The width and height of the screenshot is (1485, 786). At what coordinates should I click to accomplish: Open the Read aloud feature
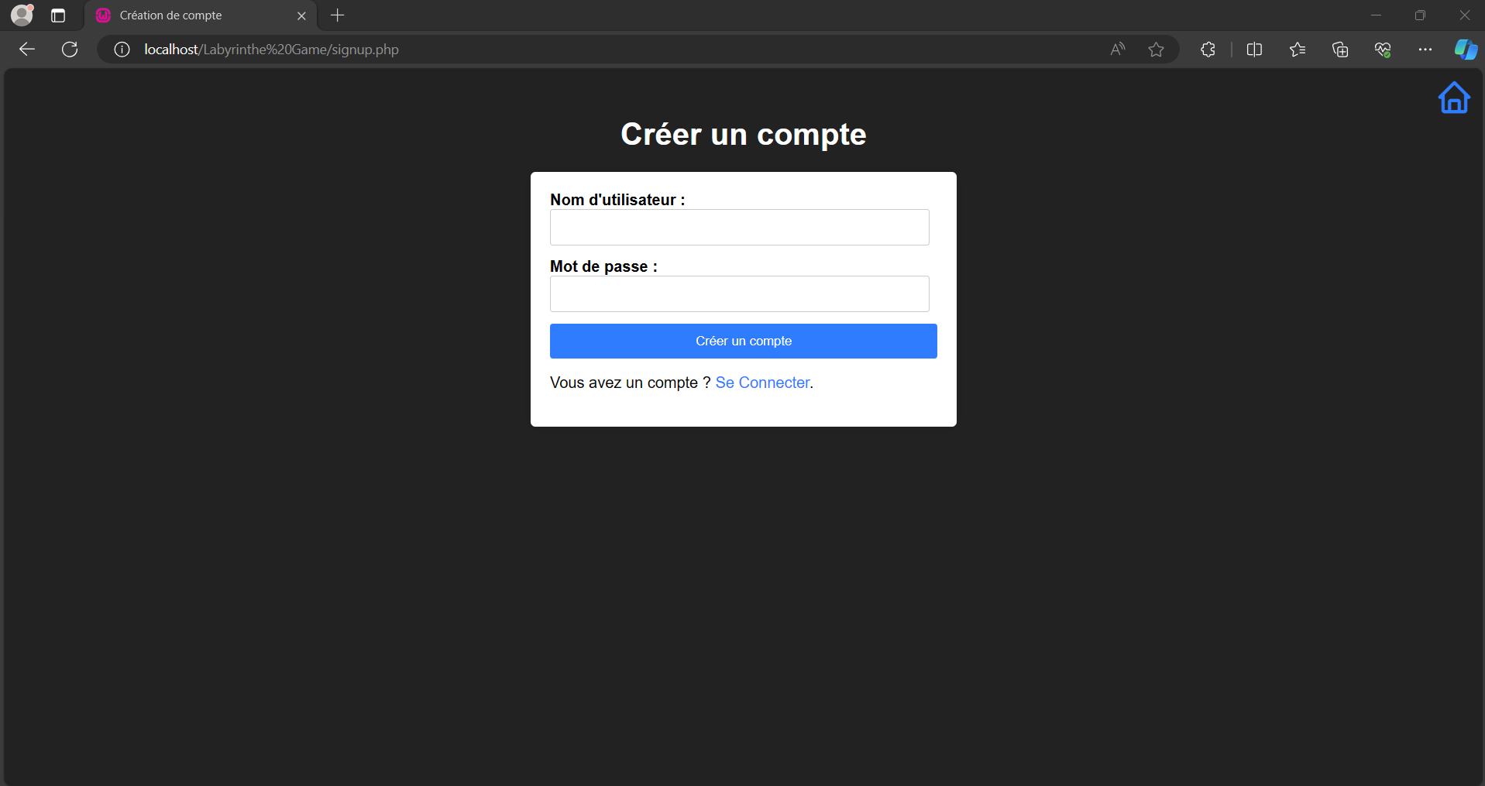pyautogui.click(x=1117, y=50)
